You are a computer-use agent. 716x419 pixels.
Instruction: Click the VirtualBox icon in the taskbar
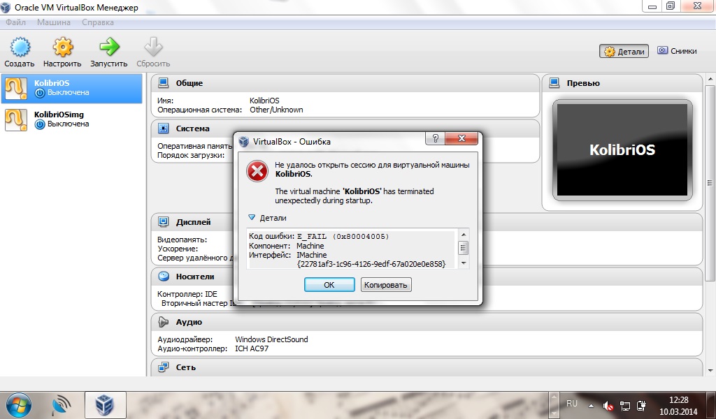pyautogui.click(x=105, y=404)
